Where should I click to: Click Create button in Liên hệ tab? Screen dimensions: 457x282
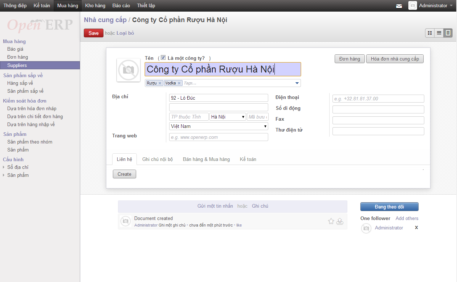coord(125,174)
